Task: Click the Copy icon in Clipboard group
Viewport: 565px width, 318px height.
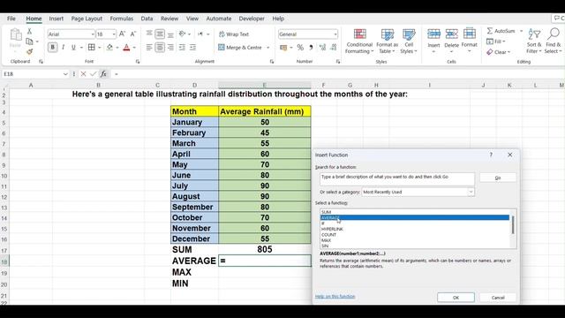Action: tap(29, 42)
